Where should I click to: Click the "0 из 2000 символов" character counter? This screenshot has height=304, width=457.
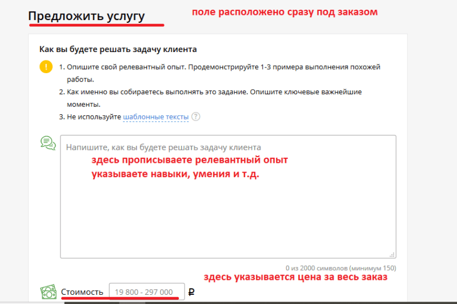pos(341,267)
